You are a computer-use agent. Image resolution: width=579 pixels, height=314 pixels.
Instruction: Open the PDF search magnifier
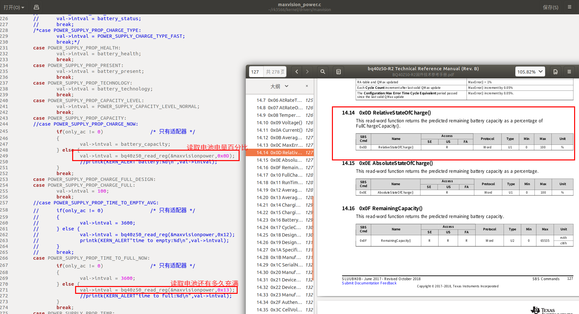click(322, 72)
